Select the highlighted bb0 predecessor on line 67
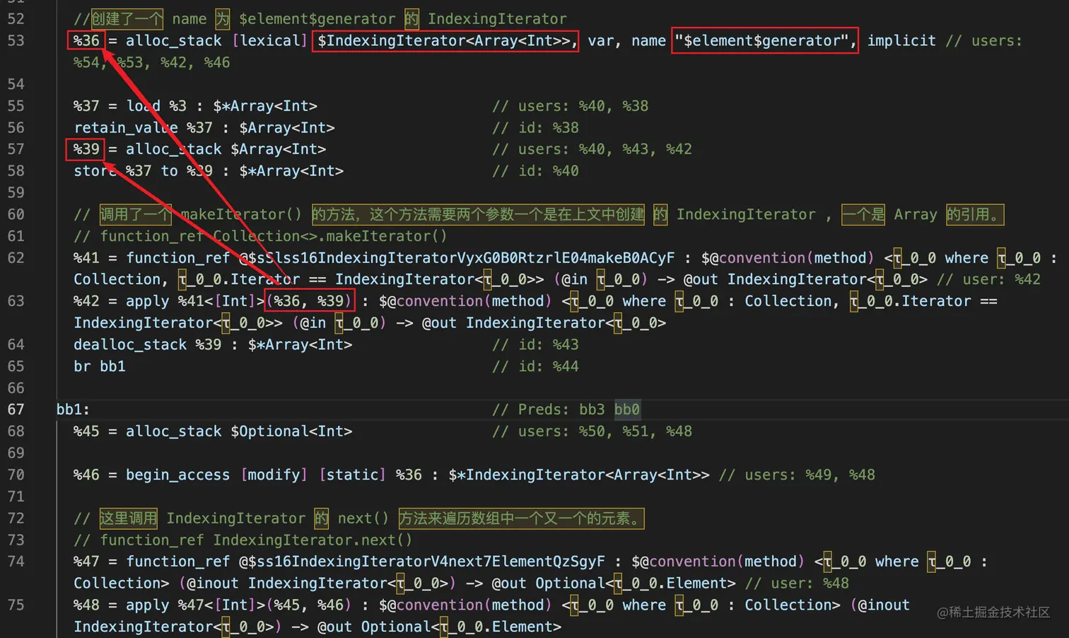 click(x=626, y=409)
